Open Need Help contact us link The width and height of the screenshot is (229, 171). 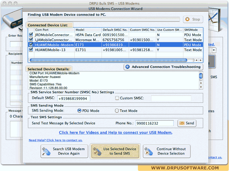pos(55,140)
